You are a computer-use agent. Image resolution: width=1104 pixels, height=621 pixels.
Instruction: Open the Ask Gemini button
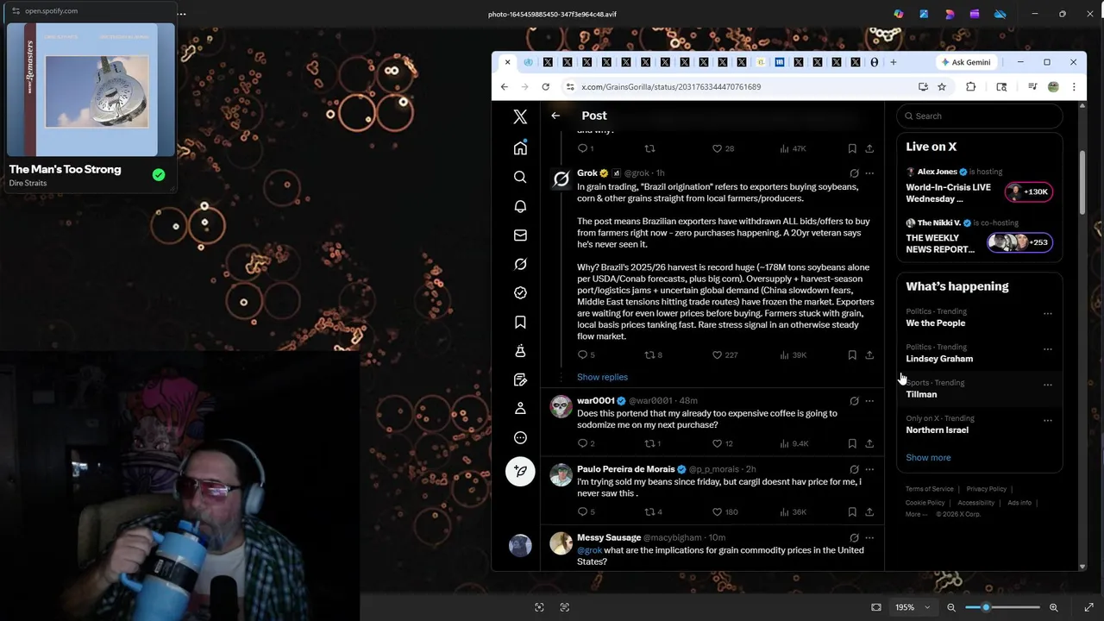[x=966, y=62]
